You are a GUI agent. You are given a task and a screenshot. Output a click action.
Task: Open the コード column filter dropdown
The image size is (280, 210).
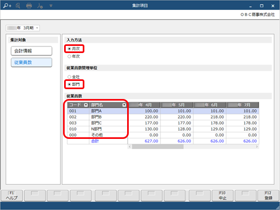pos(86,105)
